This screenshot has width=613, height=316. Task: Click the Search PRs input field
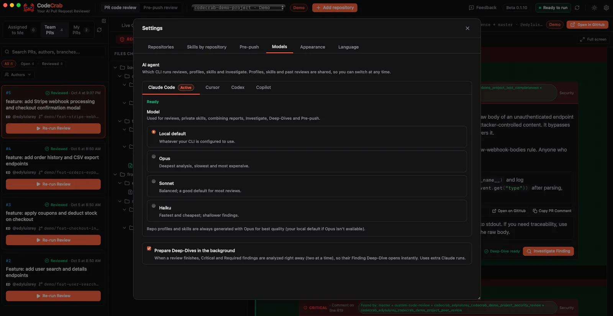coord(54,52)
